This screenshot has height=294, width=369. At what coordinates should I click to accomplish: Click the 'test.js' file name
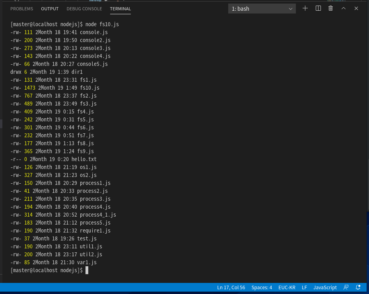87,239
